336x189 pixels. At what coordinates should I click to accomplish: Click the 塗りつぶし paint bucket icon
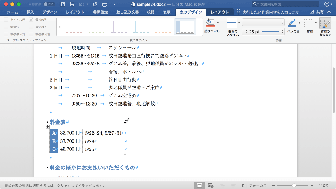[210, 23]
